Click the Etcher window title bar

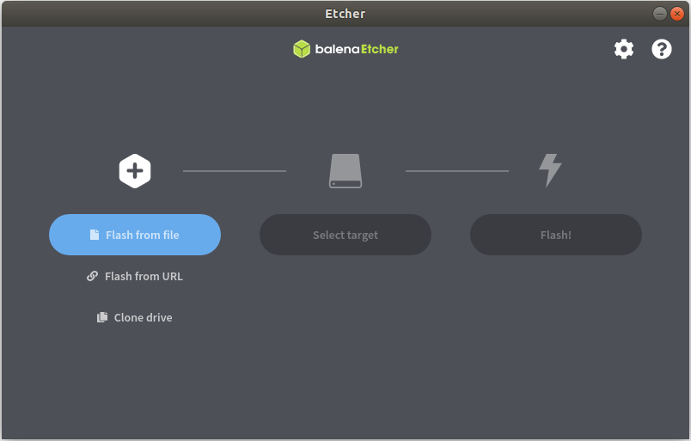[345, 14]
